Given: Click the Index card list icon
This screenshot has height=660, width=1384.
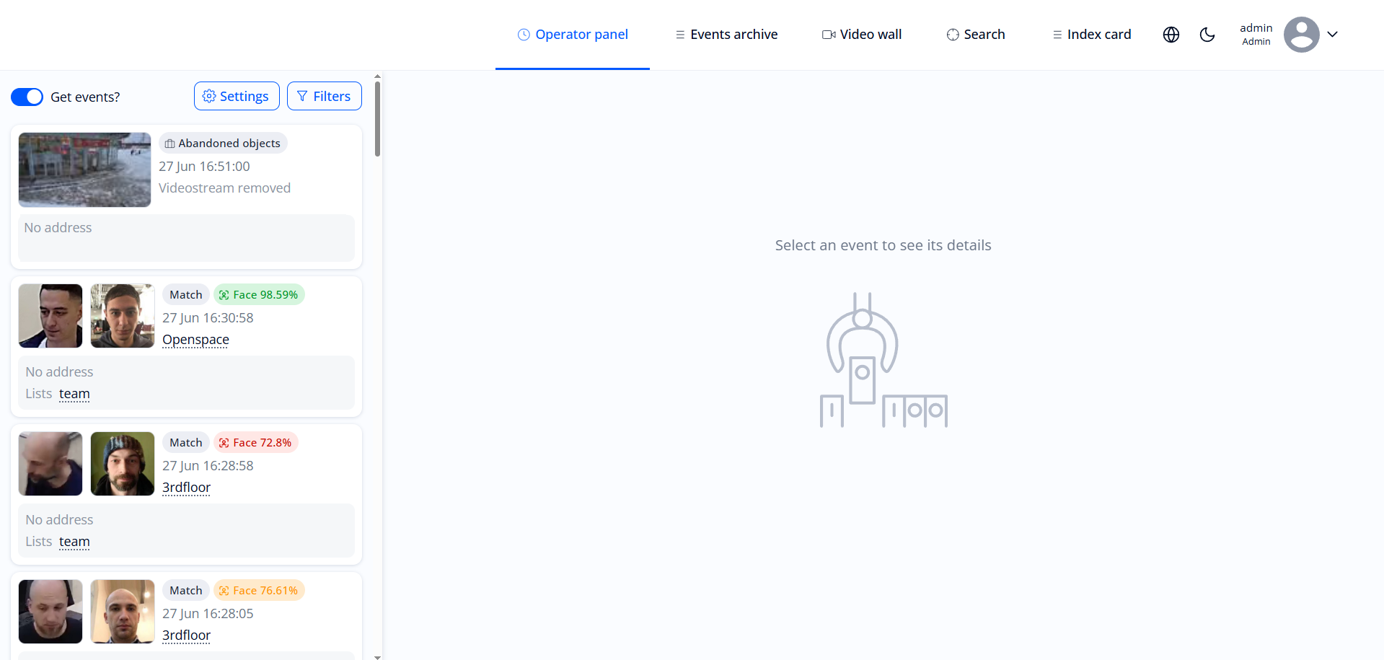Looking at the screenshot, I should 1057,35.
